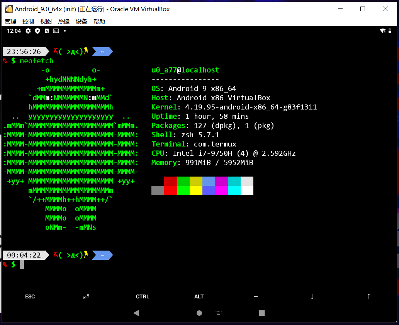
Task: Tap the down arrow extra key
Action: point(312,296)
